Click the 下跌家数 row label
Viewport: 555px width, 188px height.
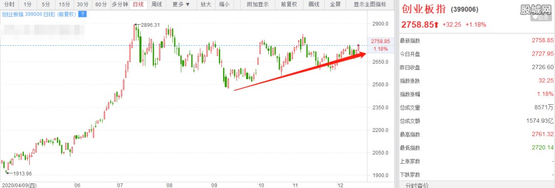pos(410,175)
